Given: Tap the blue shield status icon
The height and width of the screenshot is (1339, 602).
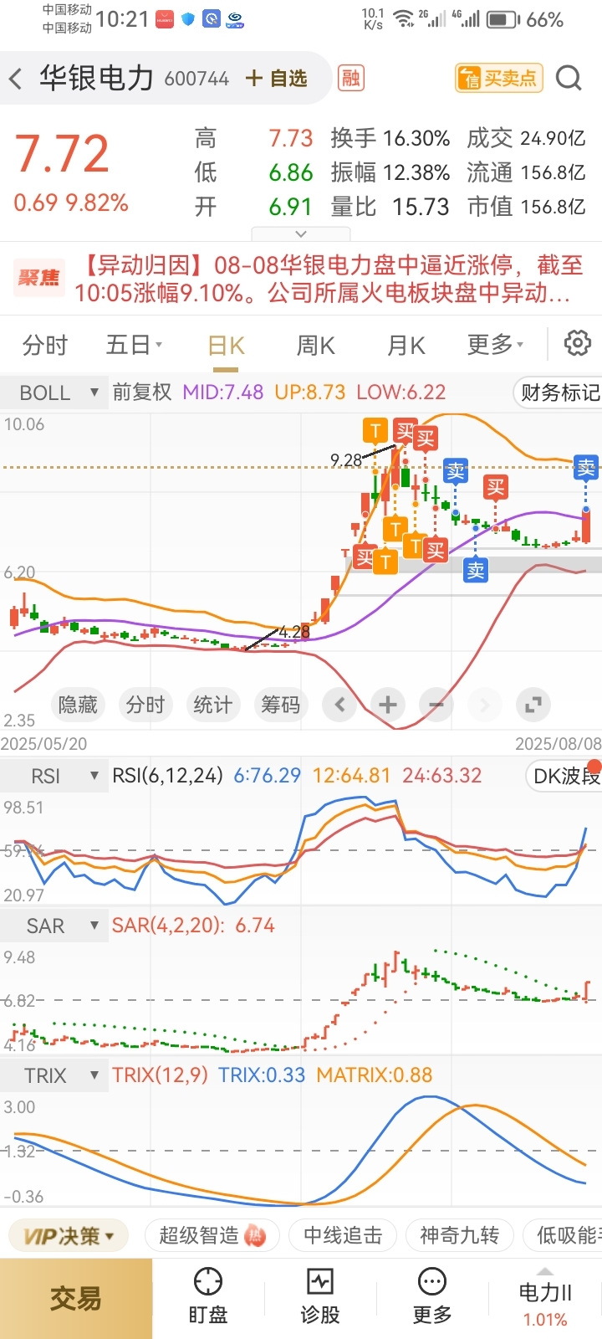Looking at the screenshot, I should [188, 18].
